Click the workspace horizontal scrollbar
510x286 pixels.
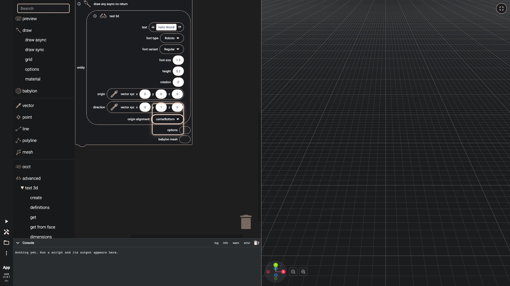(x=186, y=236)
